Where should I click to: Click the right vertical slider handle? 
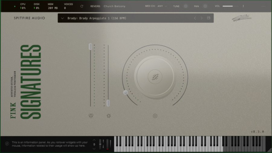(108, 103)
